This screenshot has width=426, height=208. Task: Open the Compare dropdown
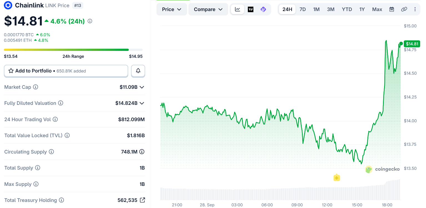[208, 9]
